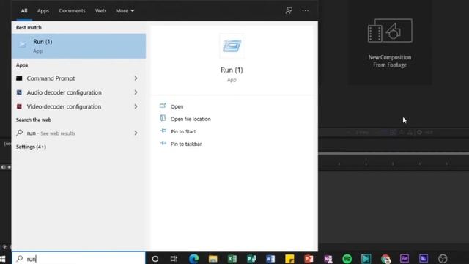
Task: Click Open for the Run app
Action: (x=177, y=106)
